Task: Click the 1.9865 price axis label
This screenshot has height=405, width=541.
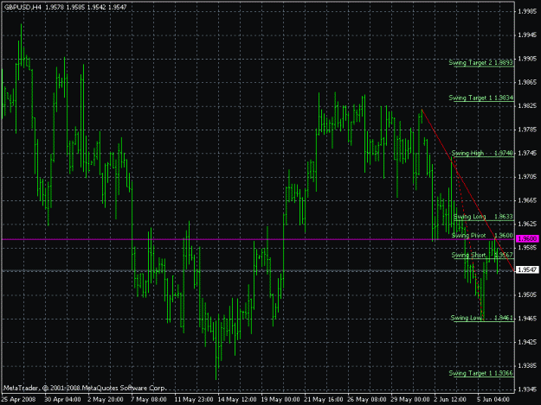Action: (527, 82)
